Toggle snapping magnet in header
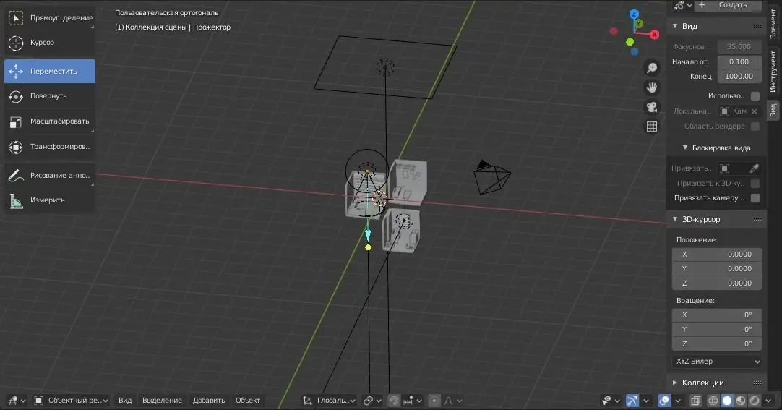 click(x=393, y=401)
